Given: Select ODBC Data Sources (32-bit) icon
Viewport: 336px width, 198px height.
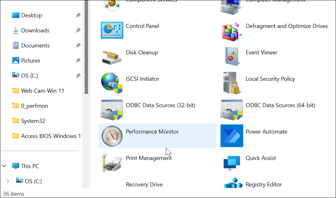Looking at the screenshot, I should [x=112, y=109].
